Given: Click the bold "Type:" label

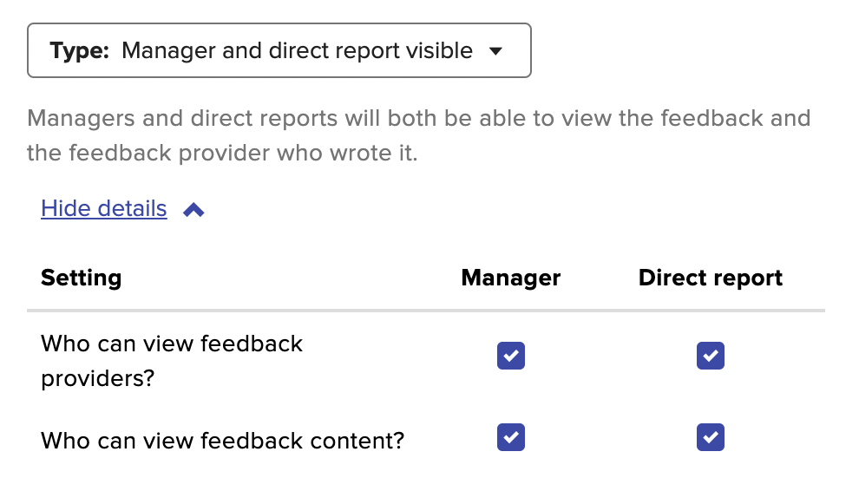Looking at the screenshot, I should [80, 51].
